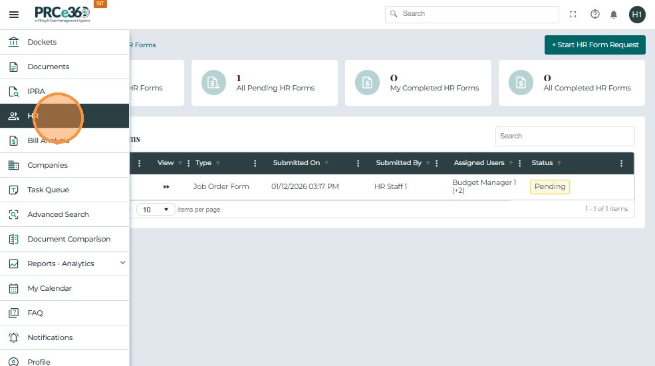Click Start HR Form Request button
This screenshot has height=366, width=655.
(x=595, y=45)
